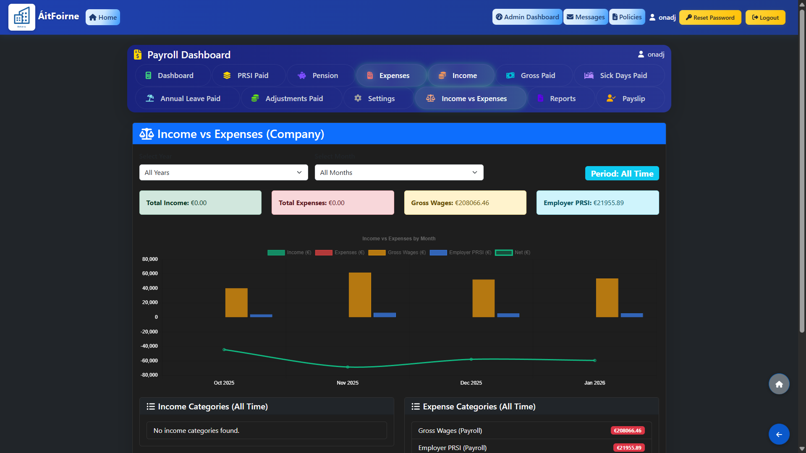Open the All Years dropdown

coord(223,172)
